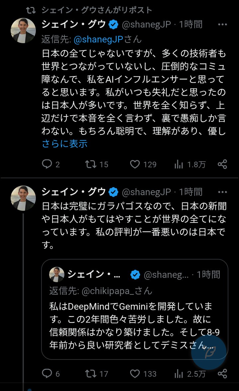
Task: Open the シェイン・グウさんがリポスト label
Action: coord(96,10)
